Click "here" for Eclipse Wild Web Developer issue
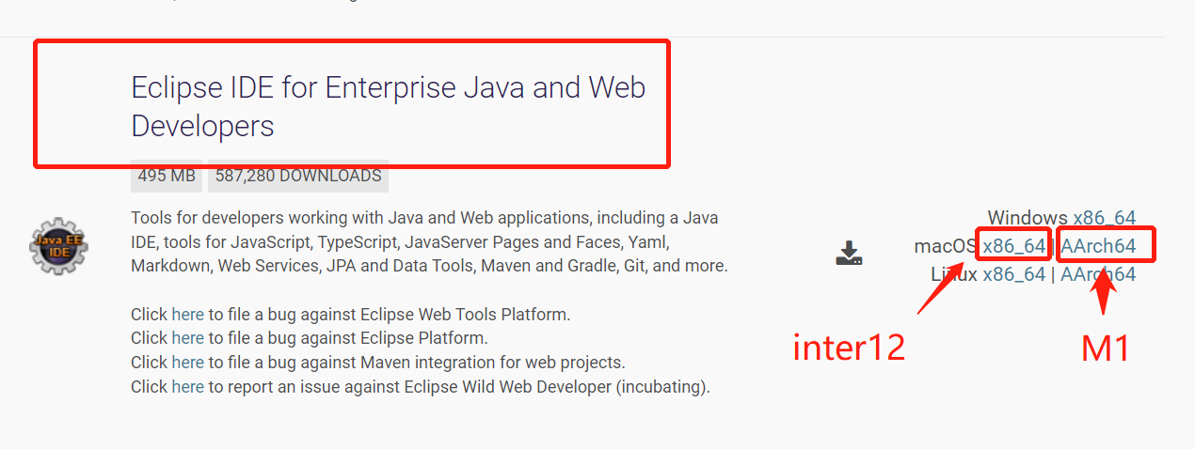 pos(187,386)
